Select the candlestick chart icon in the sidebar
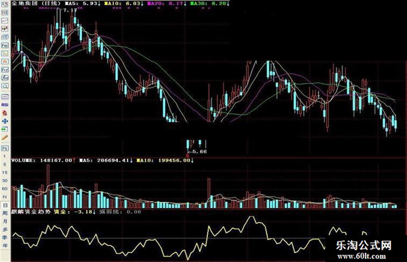 click(x=4, y=29)
